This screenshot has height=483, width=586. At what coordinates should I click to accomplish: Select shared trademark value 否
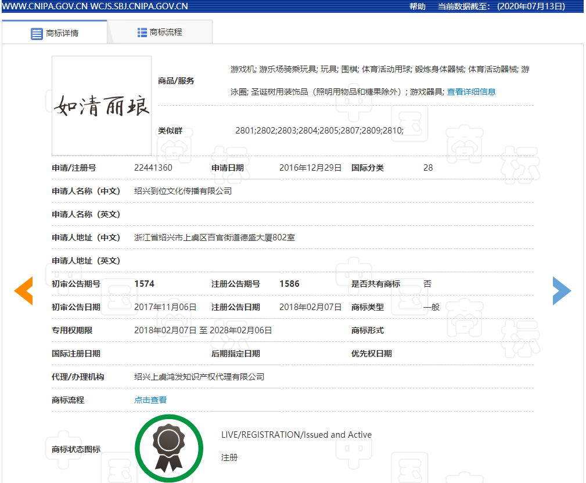point(427,284)
